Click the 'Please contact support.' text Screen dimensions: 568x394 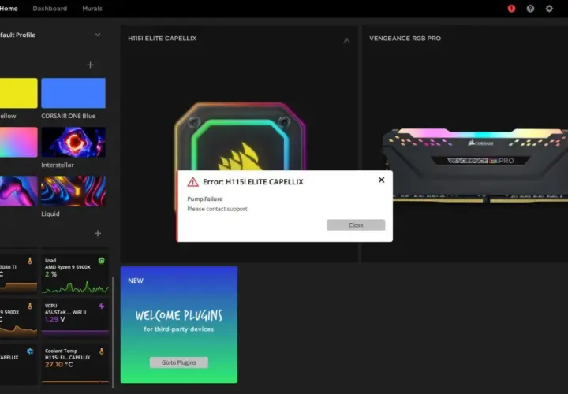(218, 209)
